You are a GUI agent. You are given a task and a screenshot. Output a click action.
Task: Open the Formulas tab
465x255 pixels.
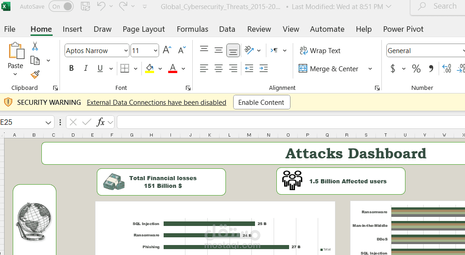coord(192,29)
